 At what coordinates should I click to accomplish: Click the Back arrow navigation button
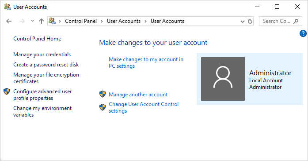point(9,21)
